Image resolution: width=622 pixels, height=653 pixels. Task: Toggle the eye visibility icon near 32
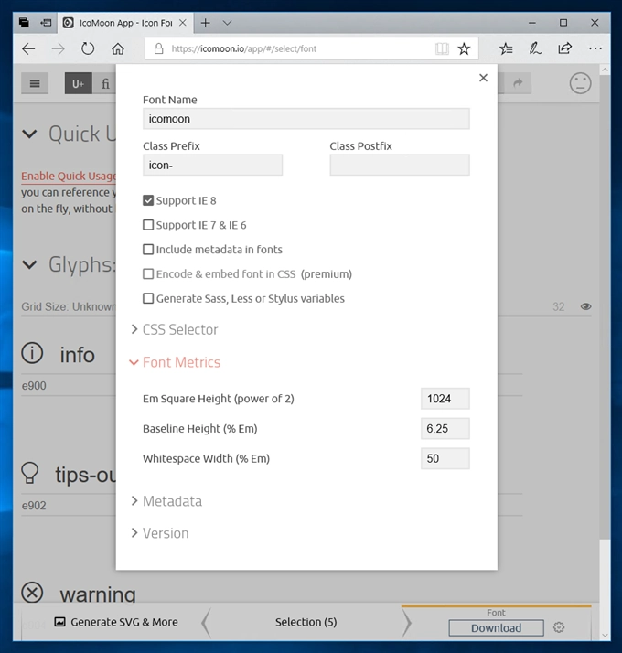click(585, 306)
